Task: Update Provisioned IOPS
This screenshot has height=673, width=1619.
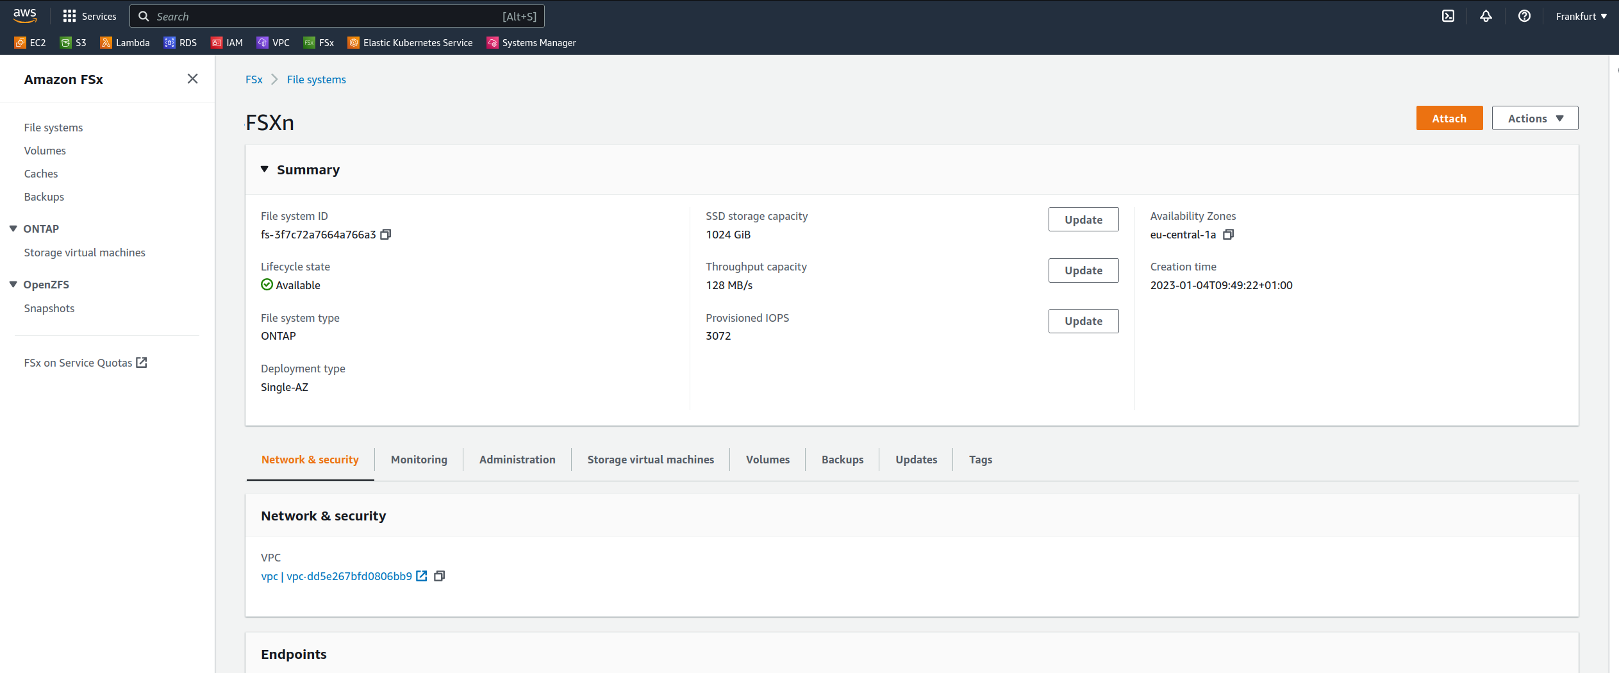Action: click(x=1083, y=321)
